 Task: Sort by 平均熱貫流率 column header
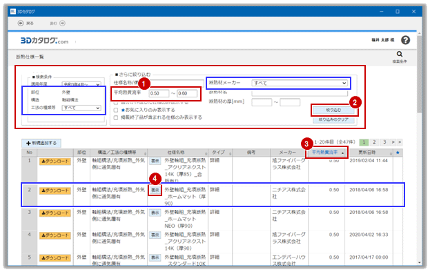(326, 152)
